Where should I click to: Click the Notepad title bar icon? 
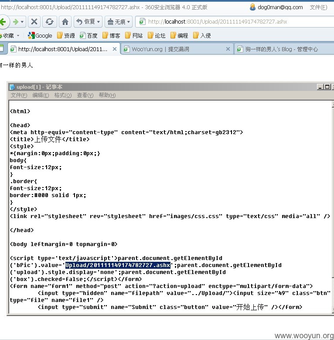[12, 87]
